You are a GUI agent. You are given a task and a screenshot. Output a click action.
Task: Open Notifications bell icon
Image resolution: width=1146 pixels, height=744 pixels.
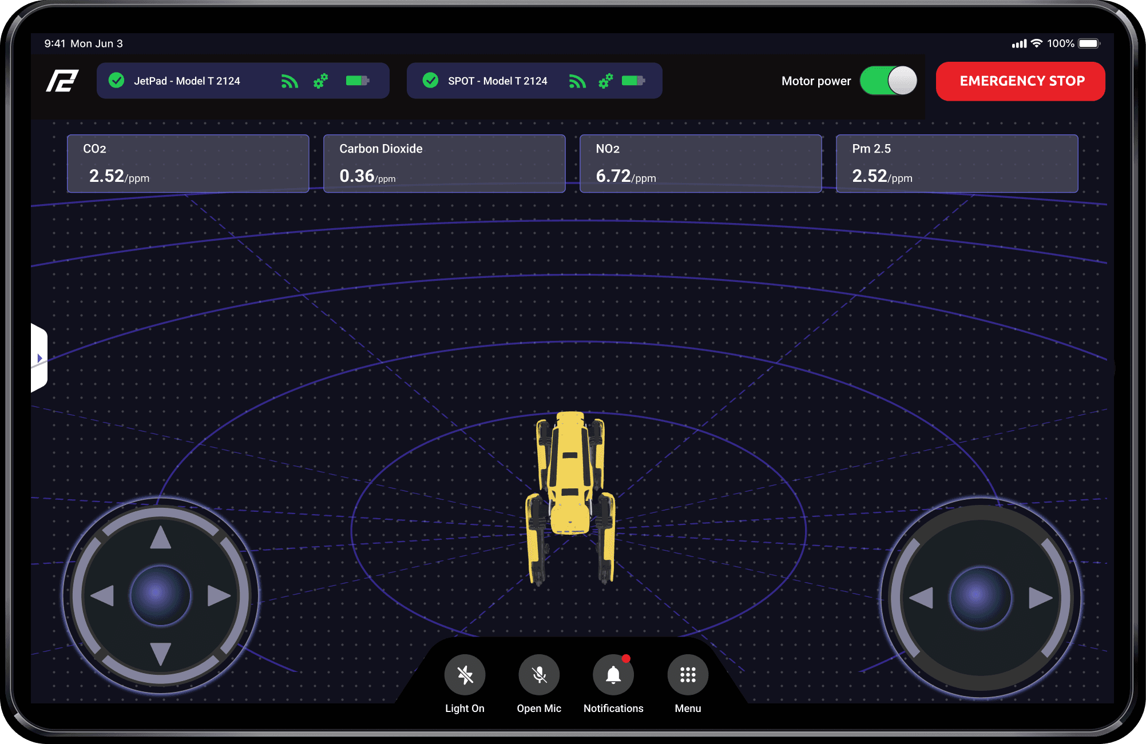click(x=613, y=675)
